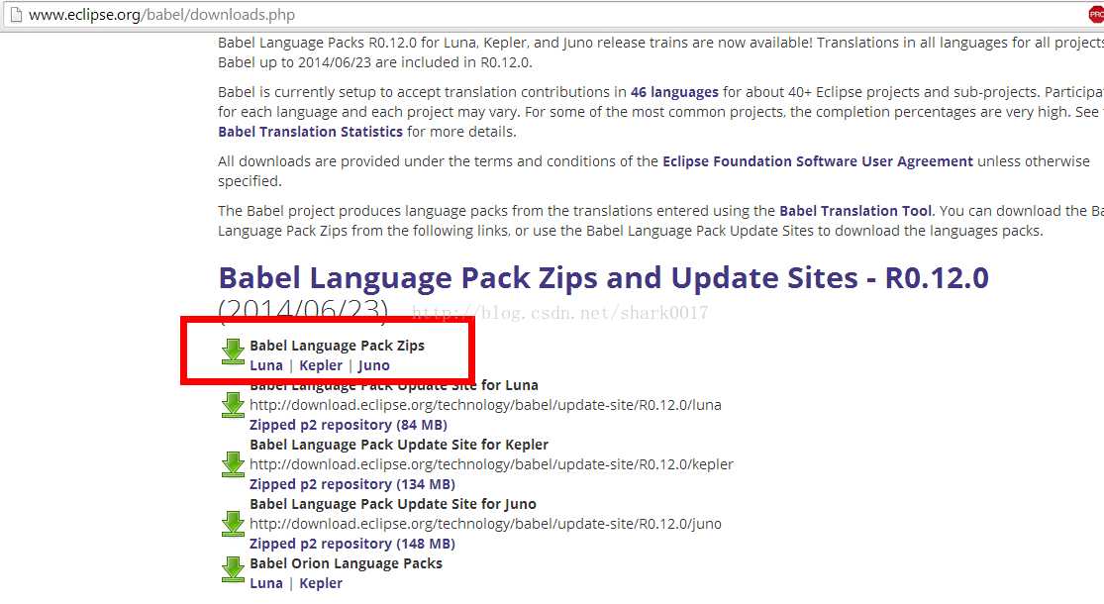Click the green download arrow beside Babel Language Pack Zips
The image size is (1104, 604).
tap(233, 352)
